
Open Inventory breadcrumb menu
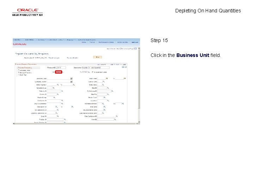pos(41,40)
